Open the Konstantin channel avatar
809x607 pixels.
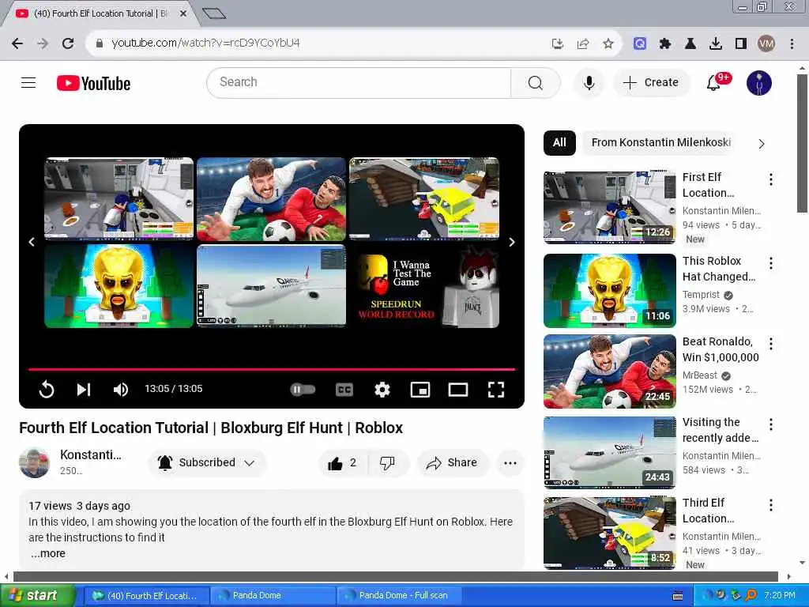pyautogui.click(x=35, y=462)
